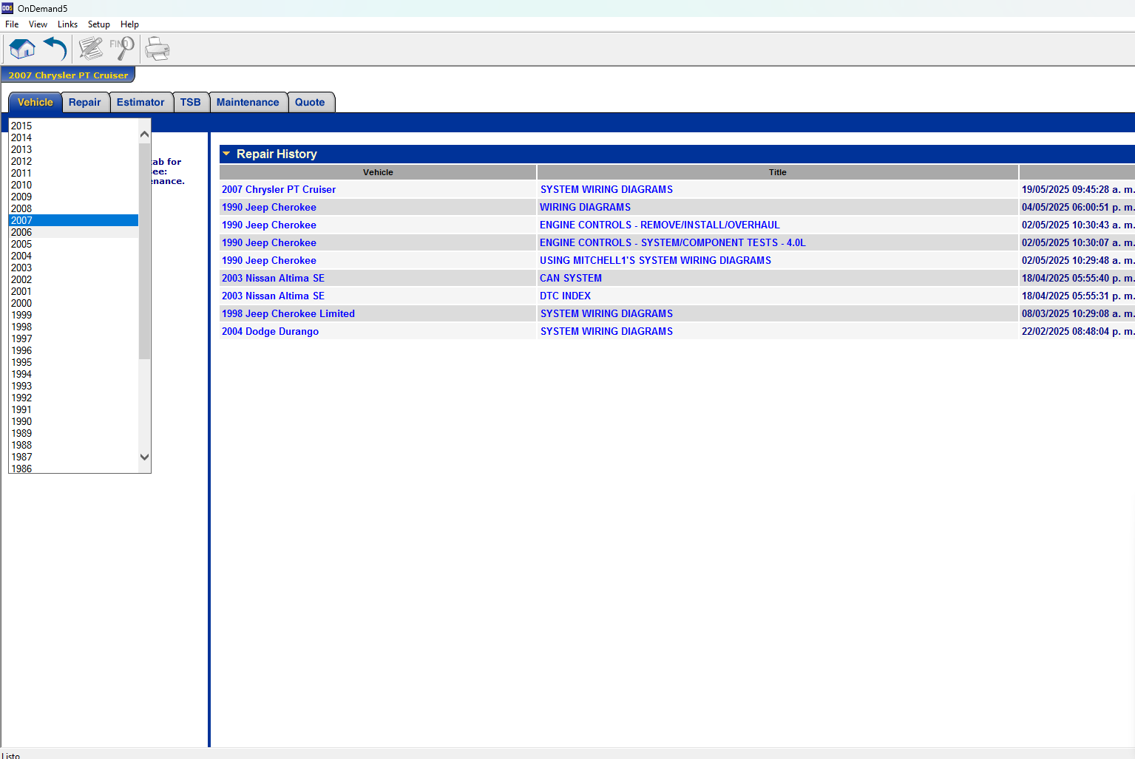
Task: Open 2007 Chrysler PT Cruiser history link
Action: pos(279,189)
